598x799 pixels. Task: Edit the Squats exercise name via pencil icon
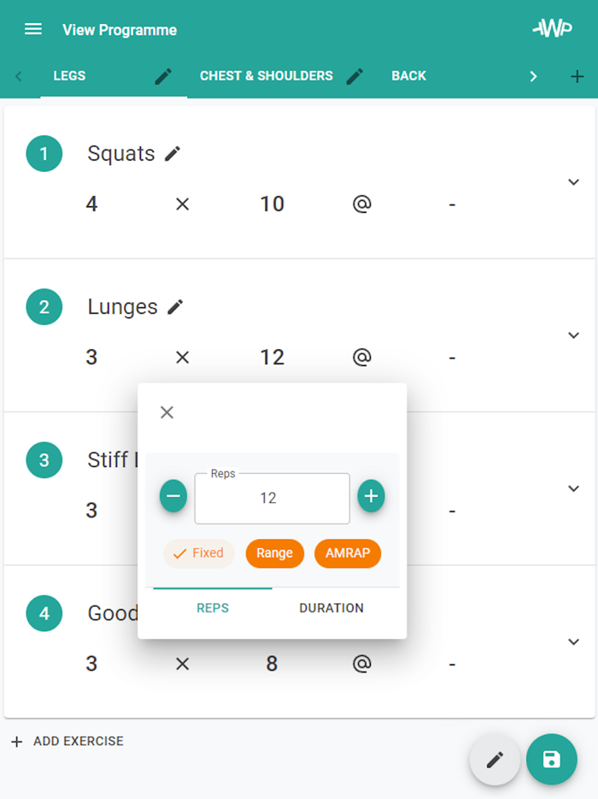click(173, 154)
